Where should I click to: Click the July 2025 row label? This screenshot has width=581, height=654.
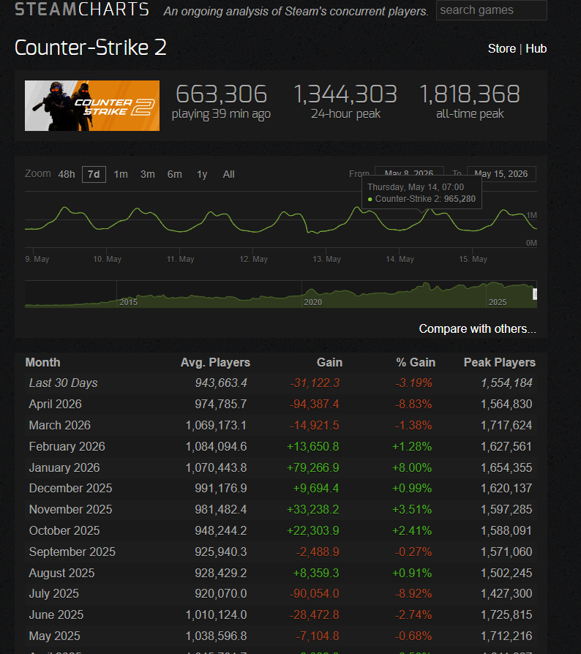(54, 594)
